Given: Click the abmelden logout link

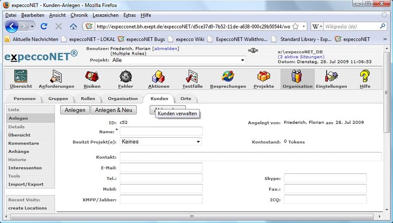Looking at the screenshot, I should [x=166, y=49].
